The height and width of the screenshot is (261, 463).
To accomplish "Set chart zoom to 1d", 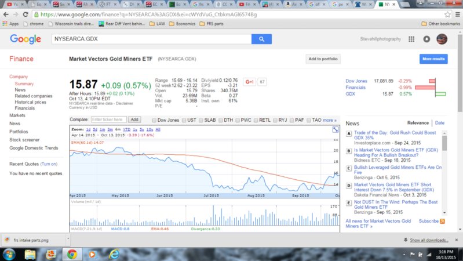I will (88, 129).
